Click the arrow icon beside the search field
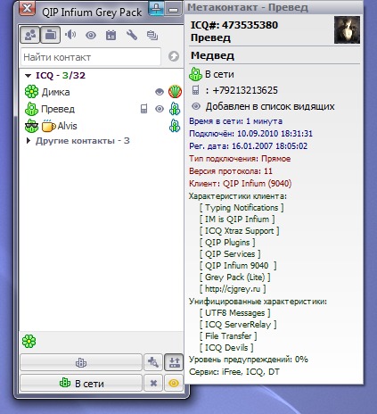This screenshot has height=414, width=377. click(x=174, y=56)
